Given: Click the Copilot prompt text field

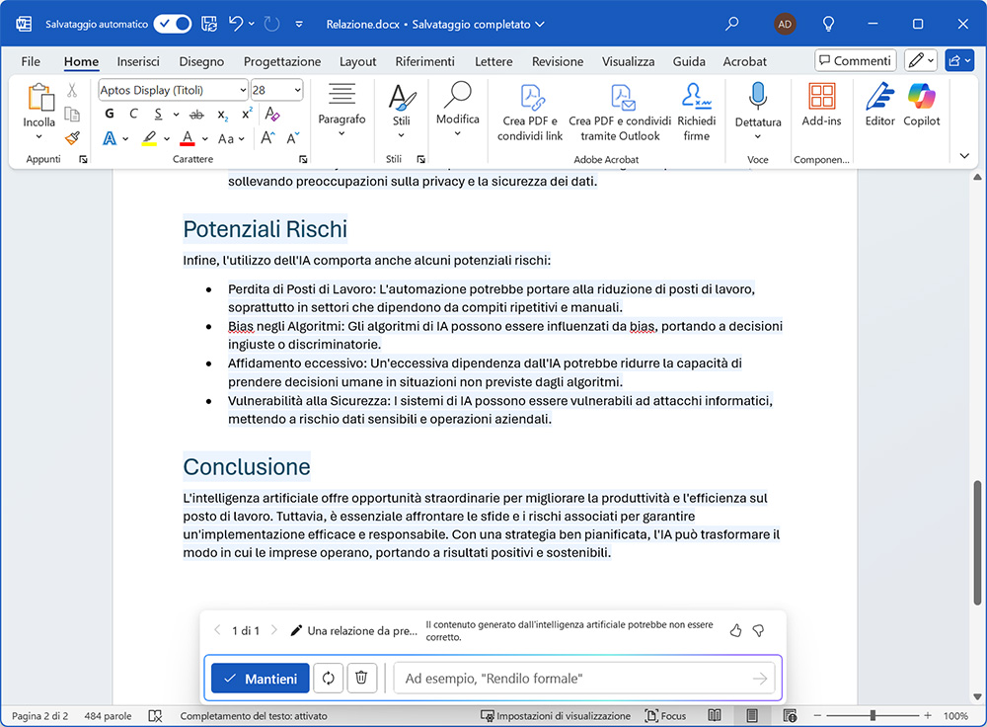Looking at the screenshot, I should point(572,679).
